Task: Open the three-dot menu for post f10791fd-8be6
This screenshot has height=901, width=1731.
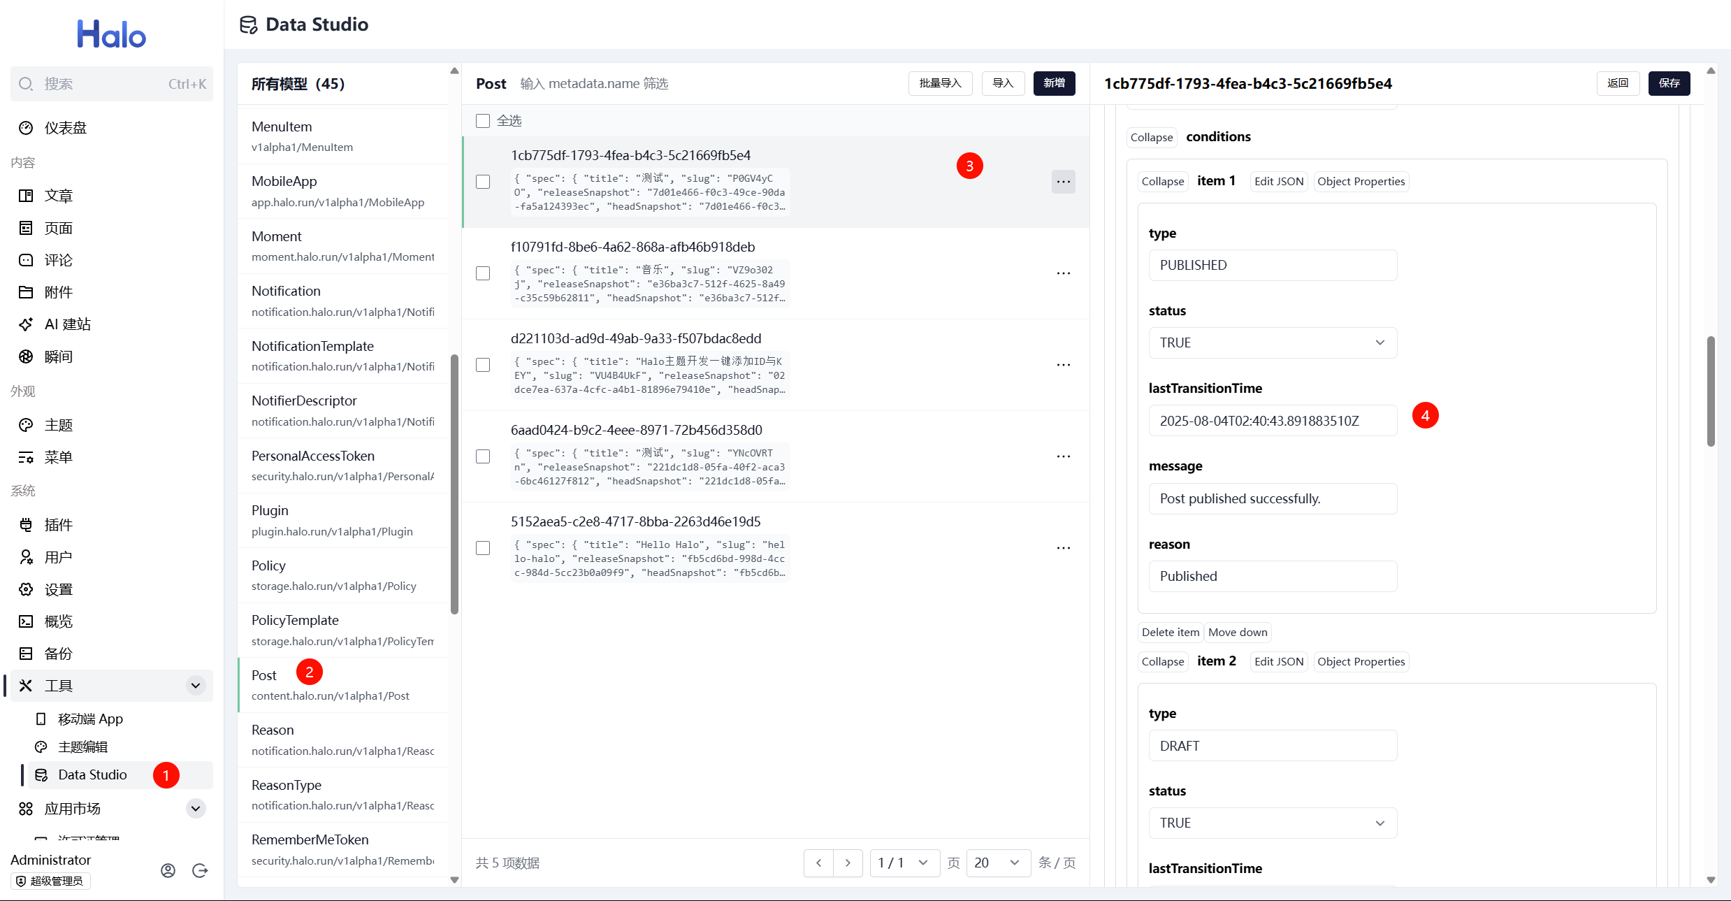Action: point(1064,273)
